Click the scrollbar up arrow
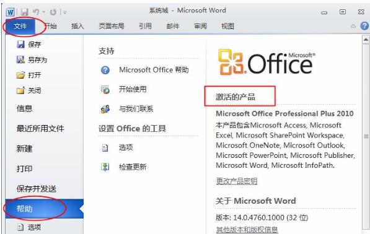Image resolution: width=370 pixels, height=234 pixels. click(366, 40)
